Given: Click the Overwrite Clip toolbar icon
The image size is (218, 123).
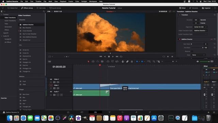Looking at the screenshot, I should pyautogui.click(x=112, y=61).
